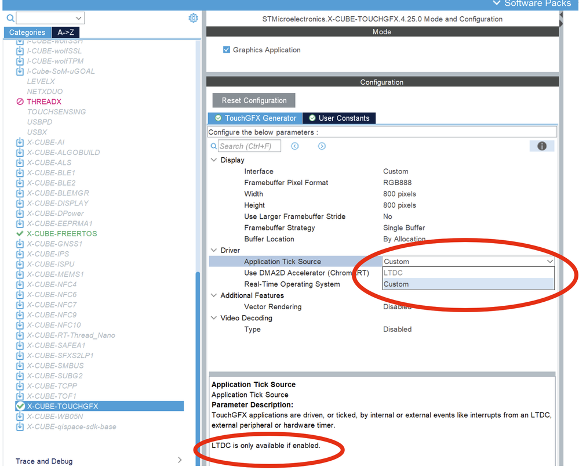Click download icon next to X-CUBE-AI
This screenshot has height=470, width=579.
[20, 142]
